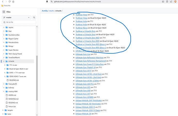Expand the Kazi folder chevron
Viewport: 178px width, 116px height.
point(4,31)
